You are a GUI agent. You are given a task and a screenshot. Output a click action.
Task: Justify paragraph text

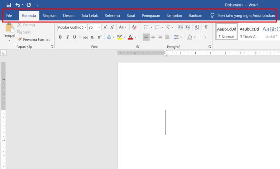pos(167,37)
